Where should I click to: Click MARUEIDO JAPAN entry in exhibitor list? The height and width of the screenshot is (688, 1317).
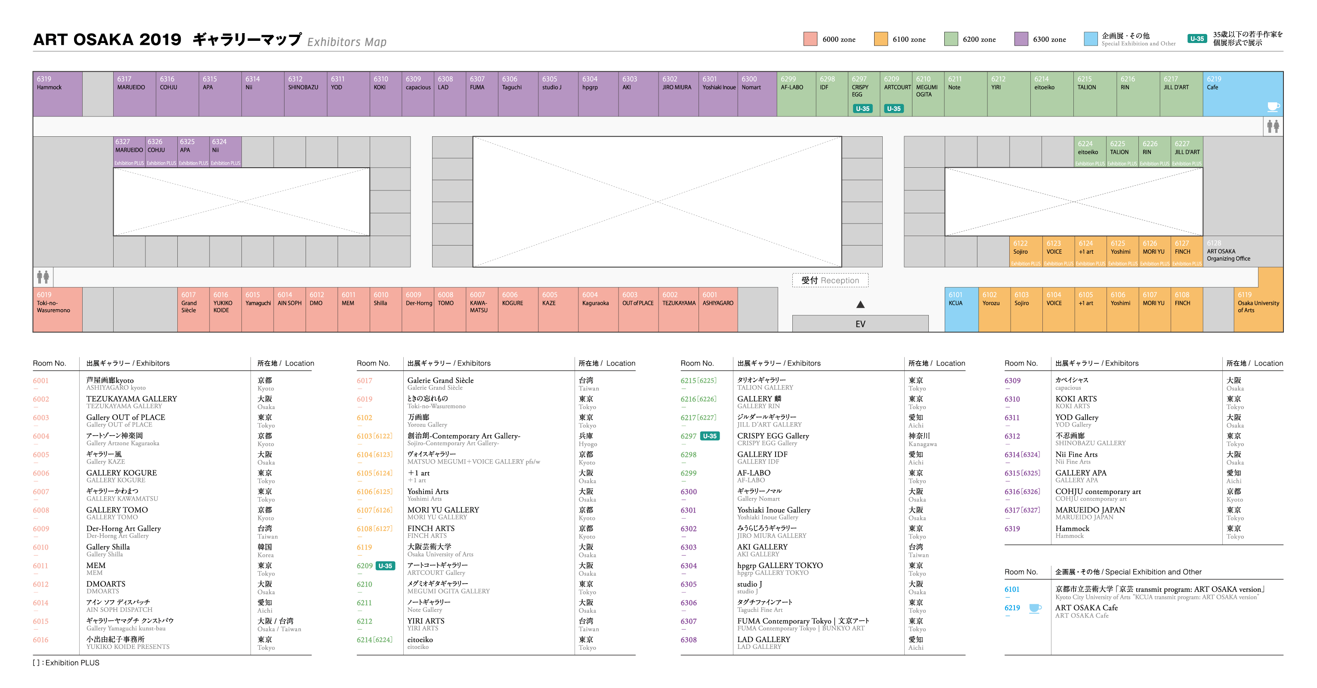click(x=1090, y=510)
